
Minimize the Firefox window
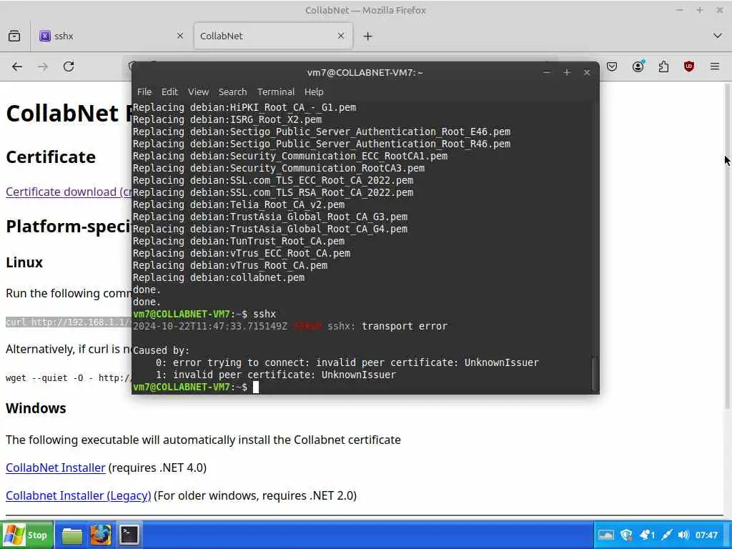tap(680, 10)
